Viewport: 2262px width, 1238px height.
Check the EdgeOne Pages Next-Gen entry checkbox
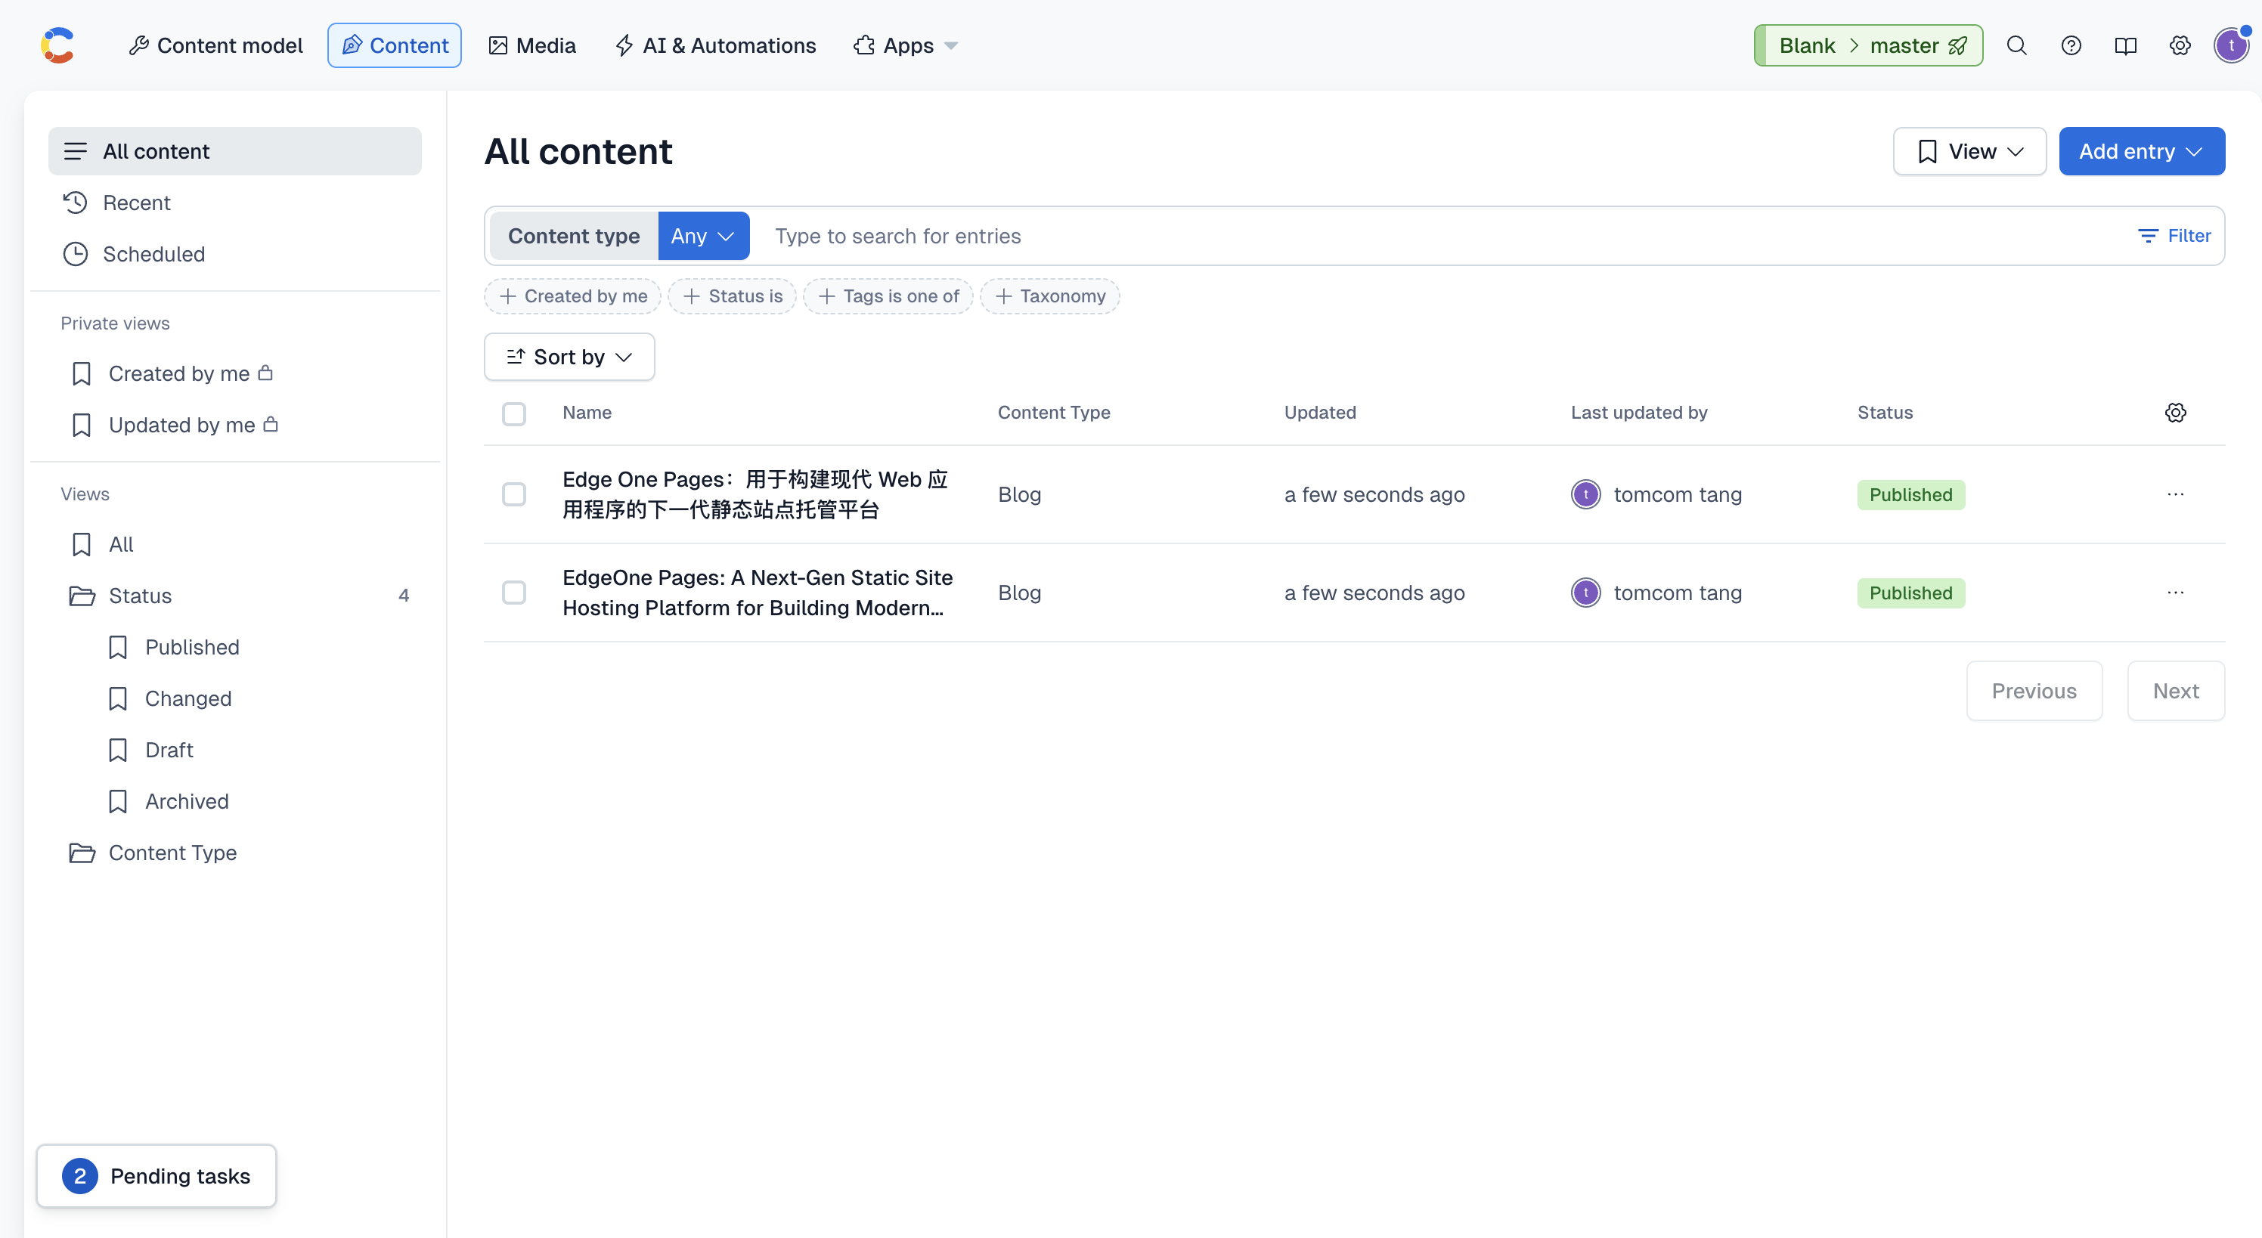point(513,593)
